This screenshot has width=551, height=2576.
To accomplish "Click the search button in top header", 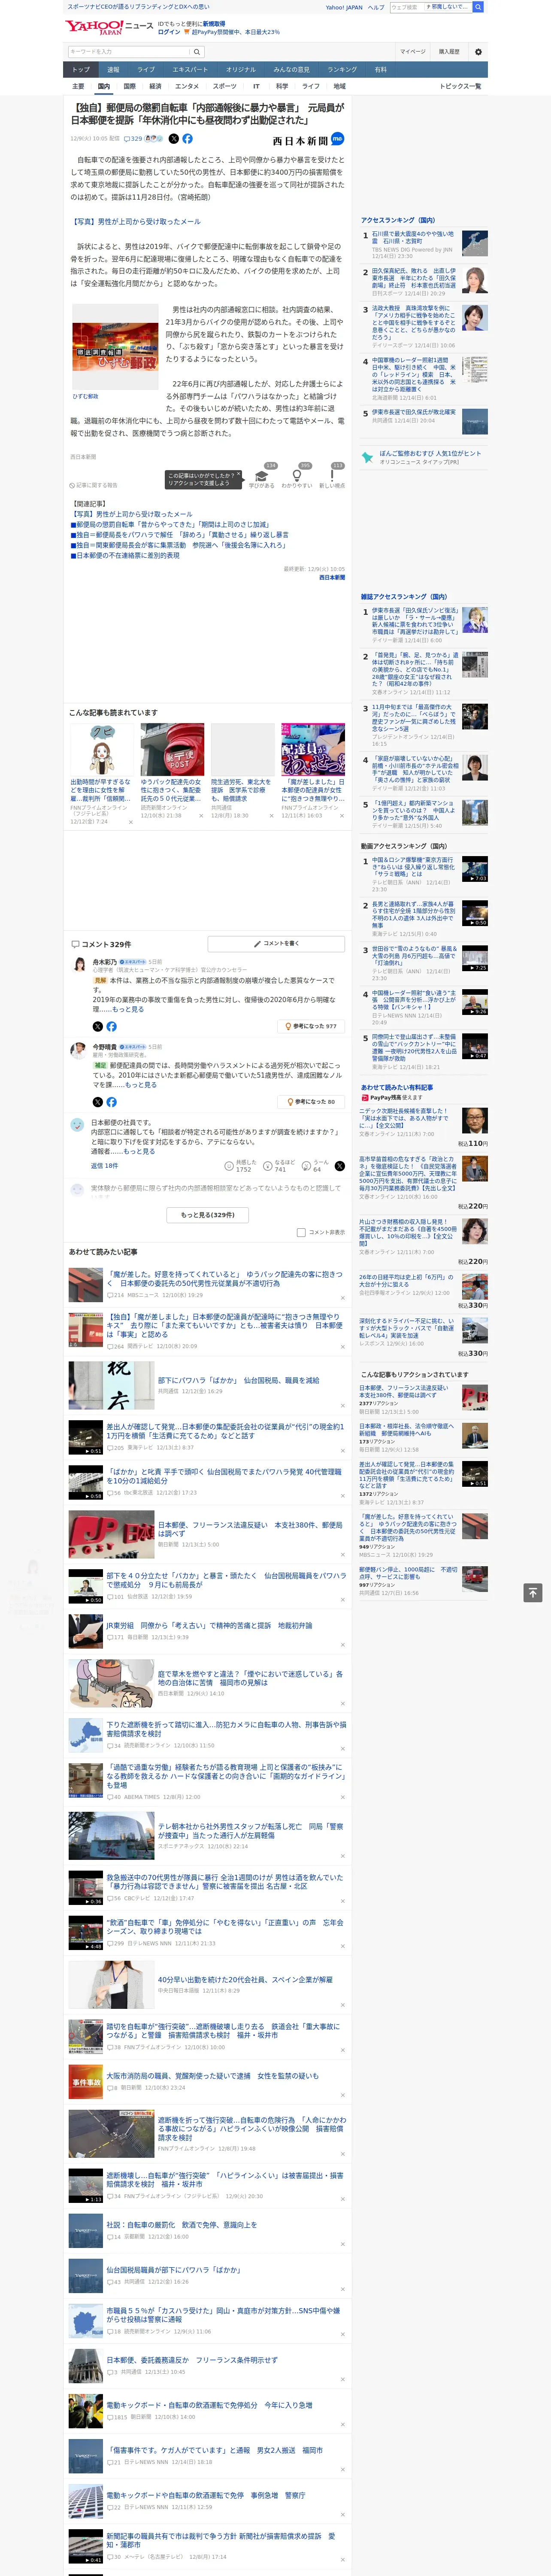I will 478,7.
